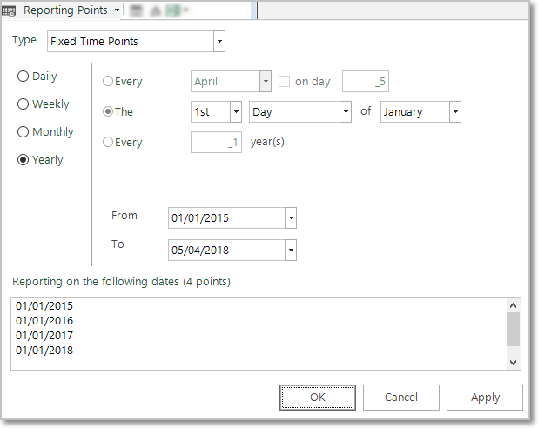Select 01/01/2017 in the dates list
The image size is (538, 428).
pyautogui.click(x=44, y=336)
